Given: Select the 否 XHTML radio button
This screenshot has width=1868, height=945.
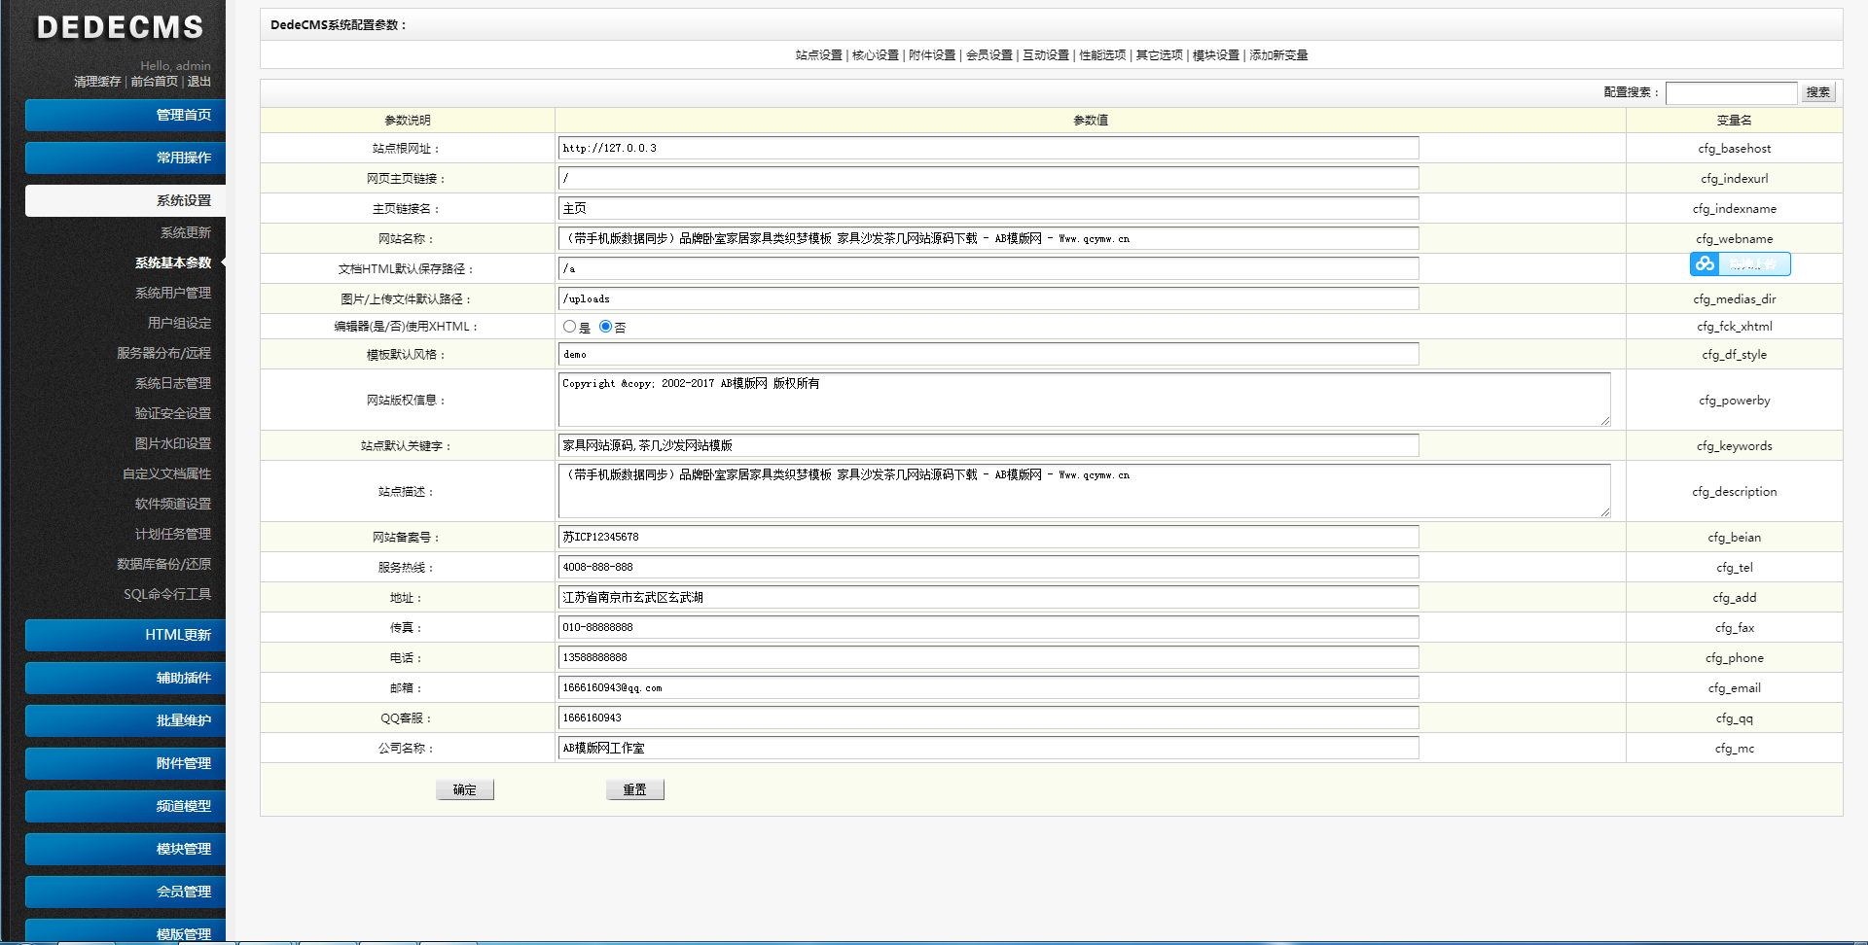Looking at the screenshot, I should [605, 327].
